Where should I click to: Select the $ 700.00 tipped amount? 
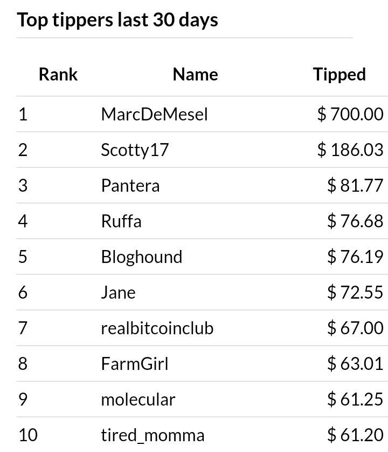pyautogui.click(x=350, y=114)
